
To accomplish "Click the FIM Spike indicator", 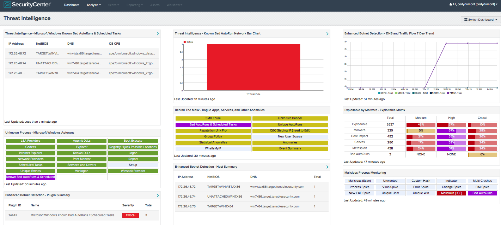I will point(482,187).
